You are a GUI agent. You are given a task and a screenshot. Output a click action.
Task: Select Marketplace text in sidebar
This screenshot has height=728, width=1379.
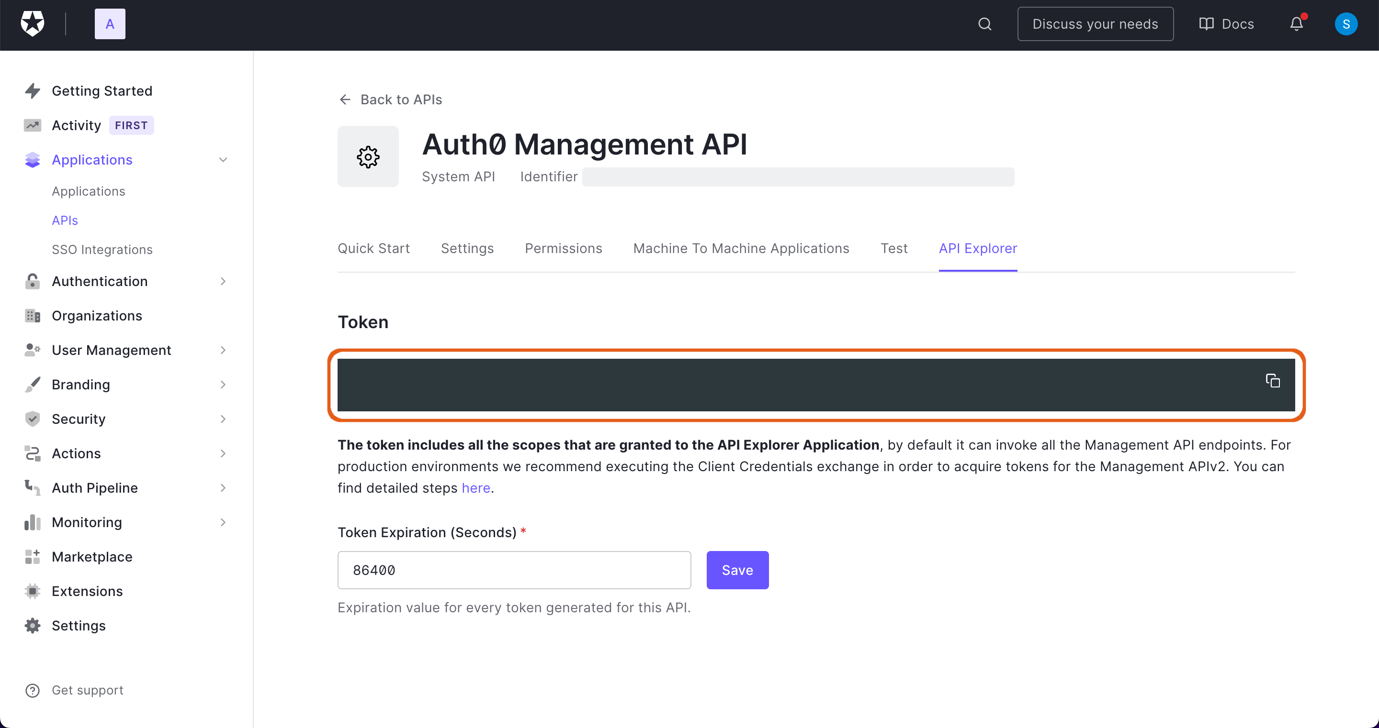point(92,557)
